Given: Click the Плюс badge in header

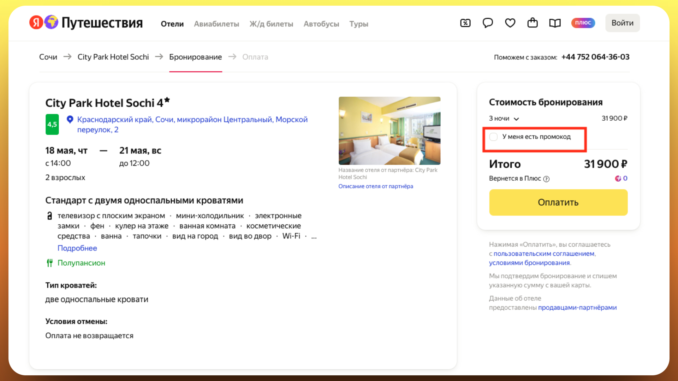Looking at the screenshot, I should [x=583, y=23].
